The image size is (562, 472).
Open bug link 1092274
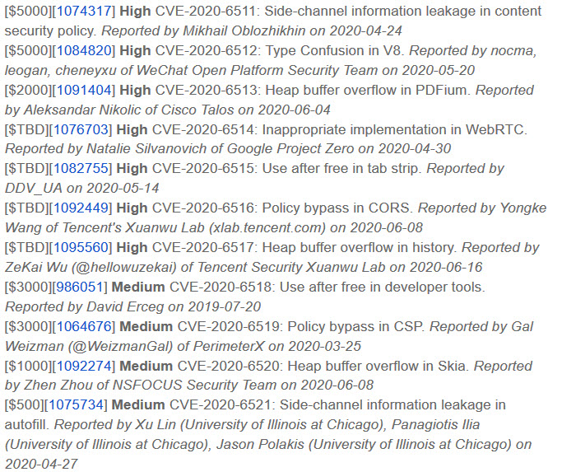84,366
